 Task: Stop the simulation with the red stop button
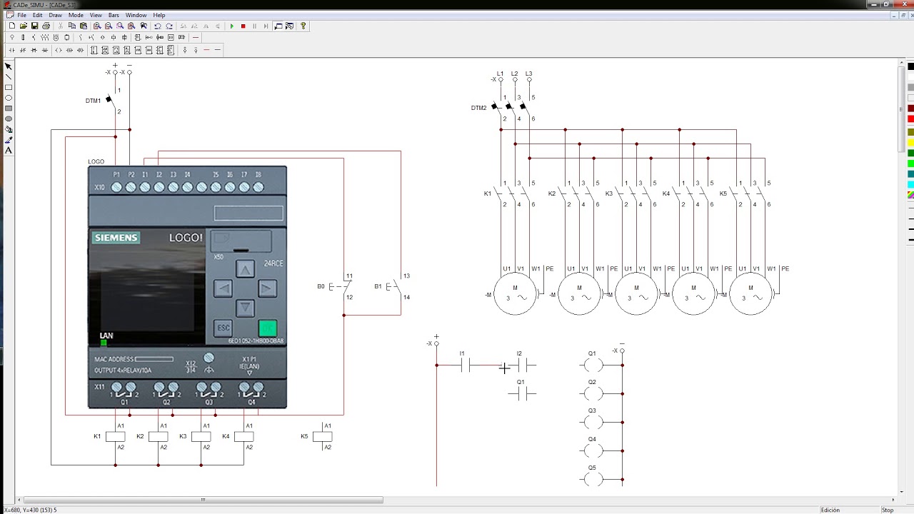point(243,26)
